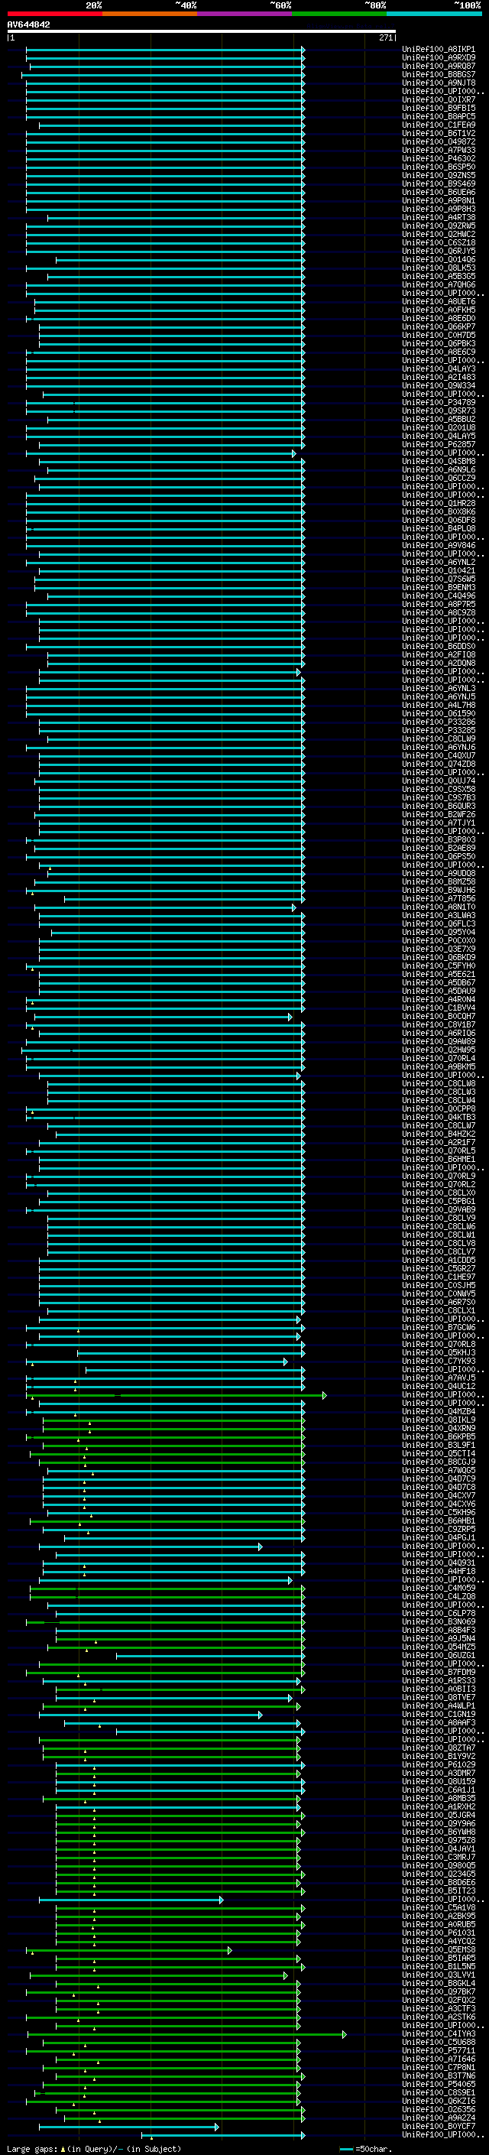The width and height of the screenshot is (489, 2155).
Task: Select the UniRef100_Q4MZB4 label
Action: 439,1411
